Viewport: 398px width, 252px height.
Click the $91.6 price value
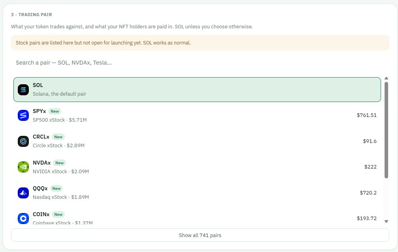point(370,141)
